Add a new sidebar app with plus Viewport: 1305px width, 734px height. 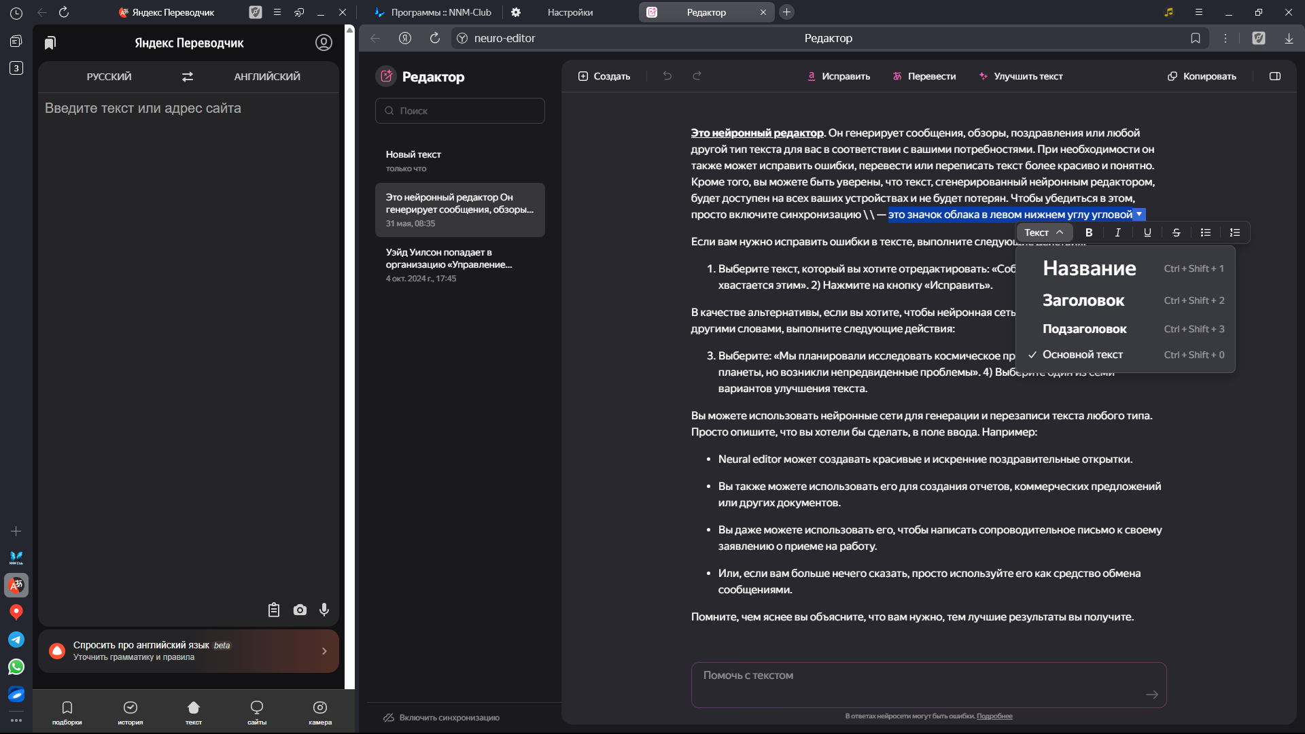tap(16, 531)
